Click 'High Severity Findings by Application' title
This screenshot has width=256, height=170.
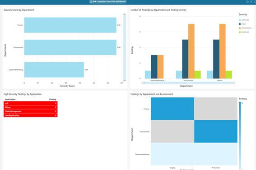click(23, 94)
